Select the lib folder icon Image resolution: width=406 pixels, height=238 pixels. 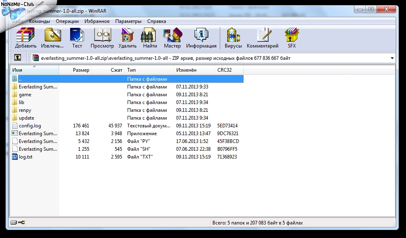pyautogui.click(x=15, y=102)
